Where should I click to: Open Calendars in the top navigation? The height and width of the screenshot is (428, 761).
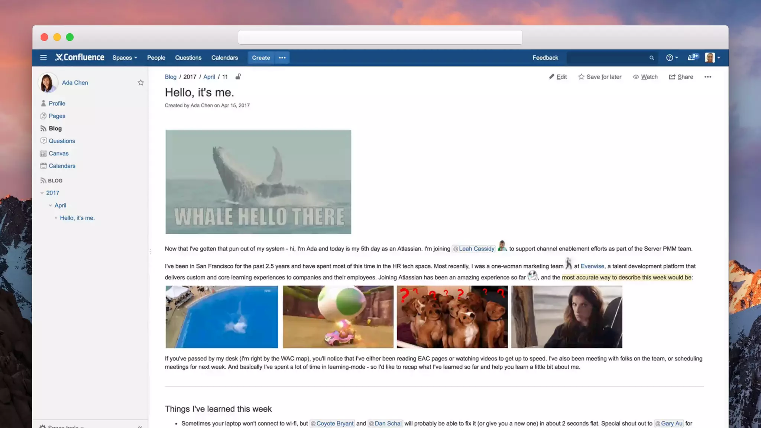[224, 58]
